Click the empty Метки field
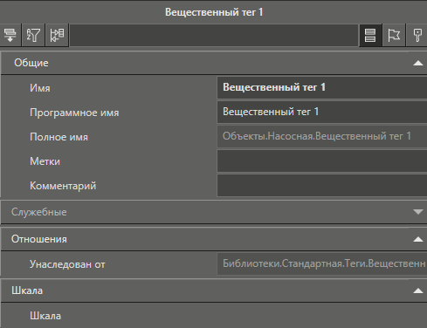This screenshot has height=328, width=427. [322, 161]
